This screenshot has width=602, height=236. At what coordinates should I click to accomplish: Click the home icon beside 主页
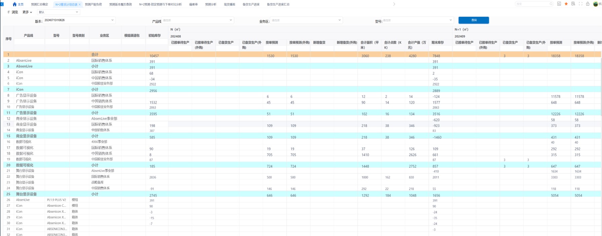point(14,4)
